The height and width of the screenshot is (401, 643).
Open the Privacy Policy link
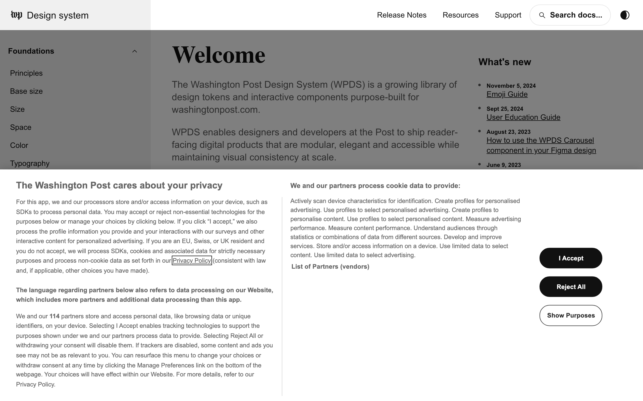coord(192,260)
